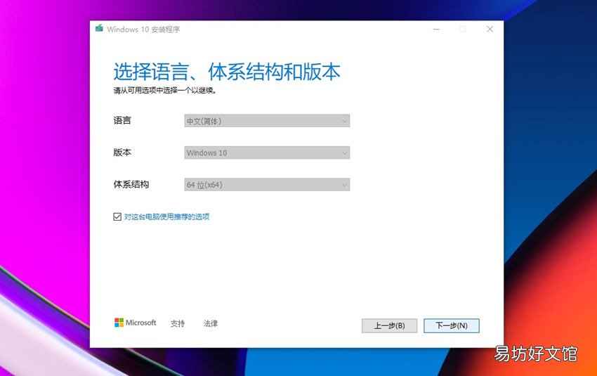This screenshot has height=376, width=597.
Task: Open the 体系结构 dropdown showing 64 位(x64)
Action: (x=267, y=185)
